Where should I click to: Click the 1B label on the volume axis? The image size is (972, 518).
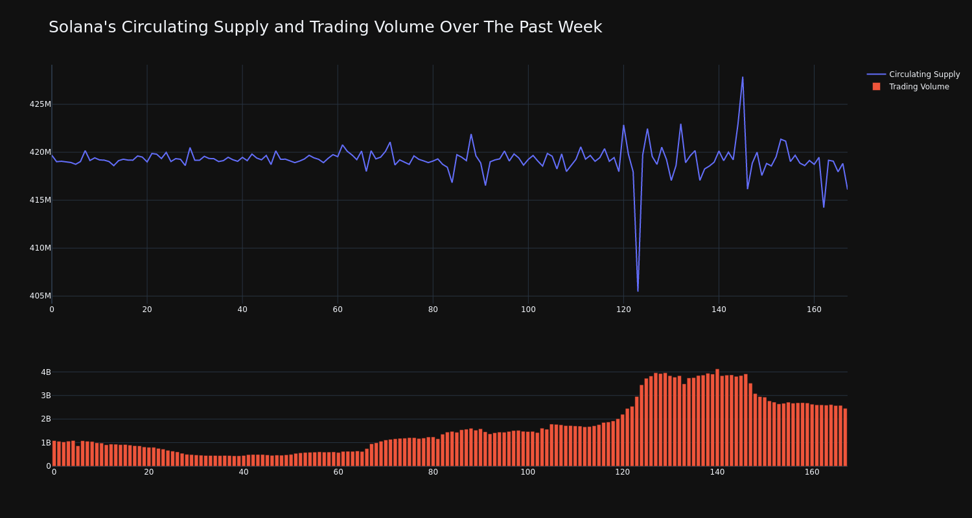click(46, 443)
